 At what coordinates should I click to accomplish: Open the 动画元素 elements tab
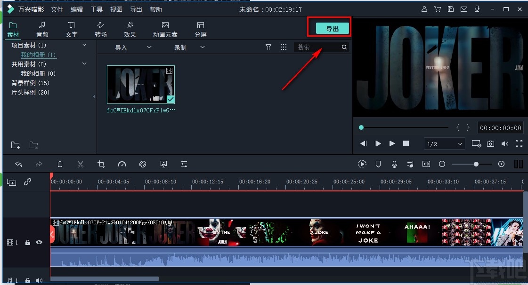tap(165, 30)
